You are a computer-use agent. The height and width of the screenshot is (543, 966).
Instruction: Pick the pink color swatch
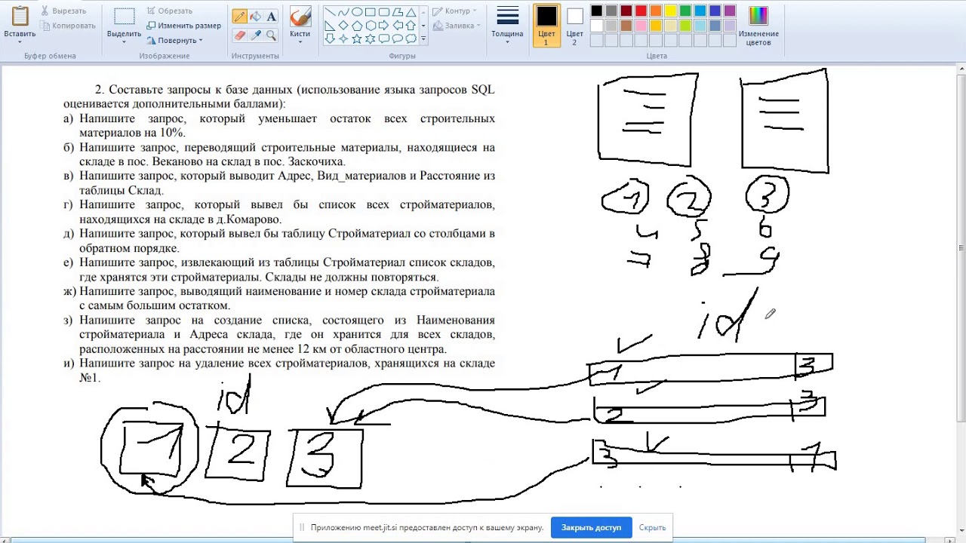pos(640,25)
